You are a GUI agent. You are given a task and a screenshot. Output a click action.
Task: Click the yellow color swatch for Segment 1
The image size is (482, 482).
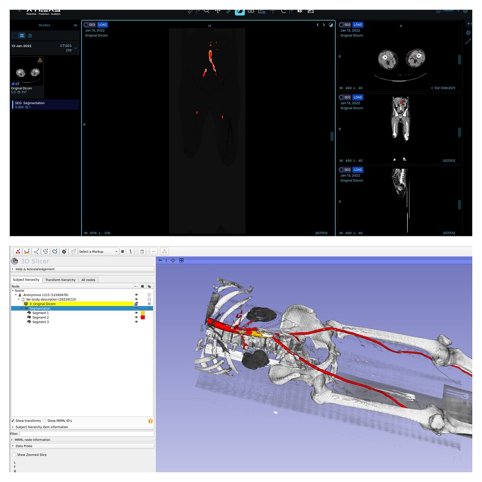tap(143, 313)
